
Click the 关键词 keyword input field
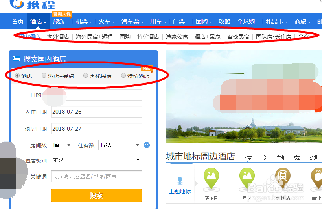tap(96, 176)
